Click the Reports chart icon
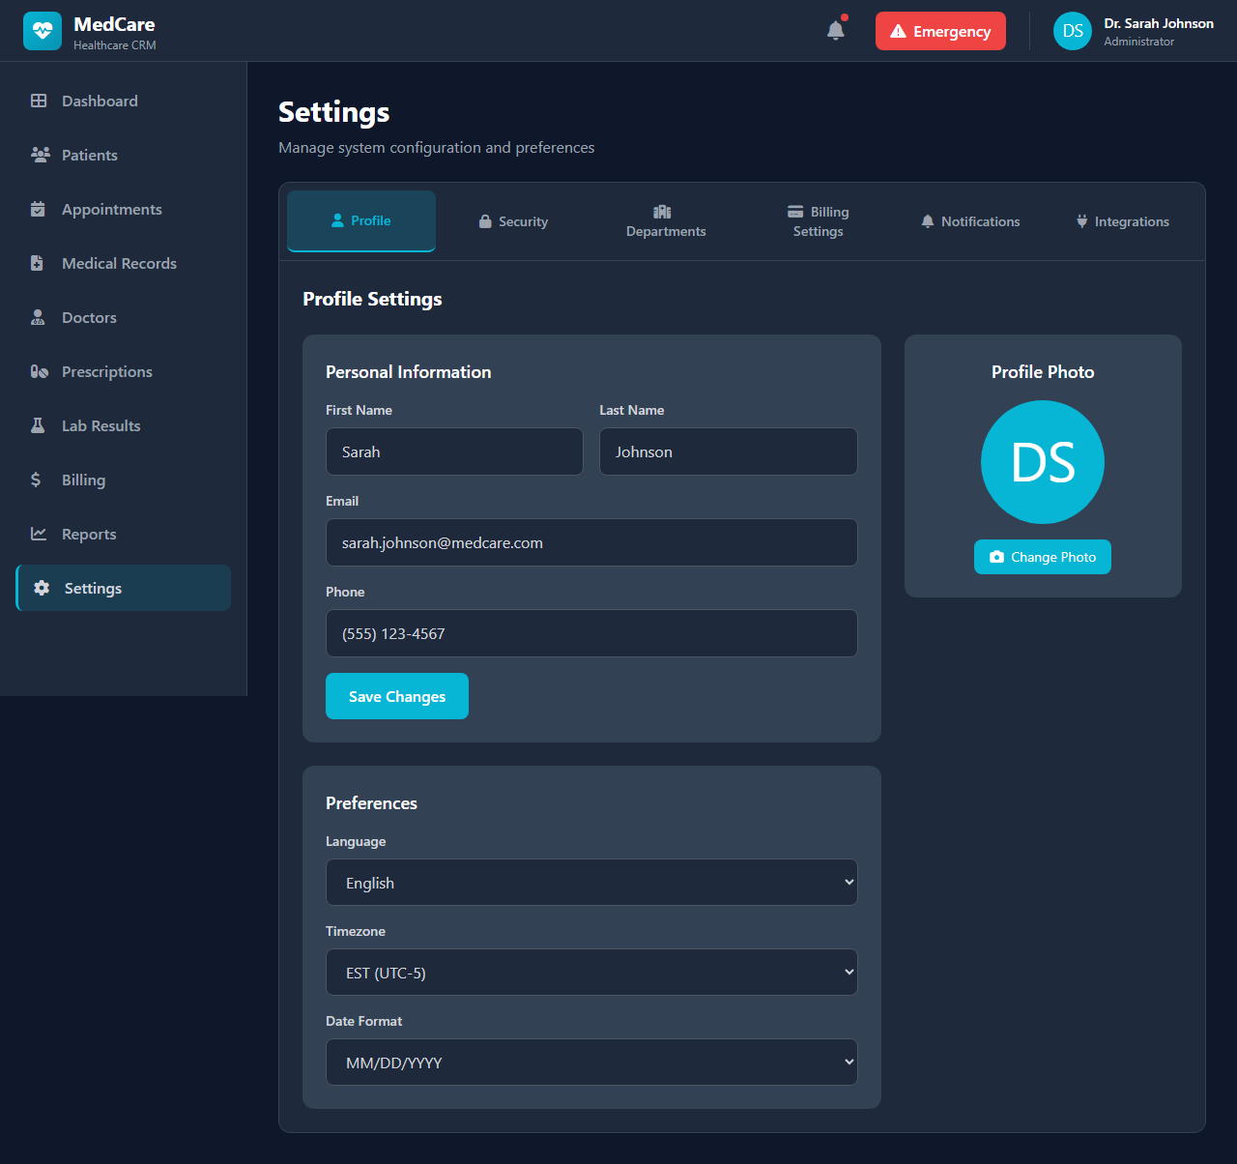Screen dimensions: 1237x1164 39,534
